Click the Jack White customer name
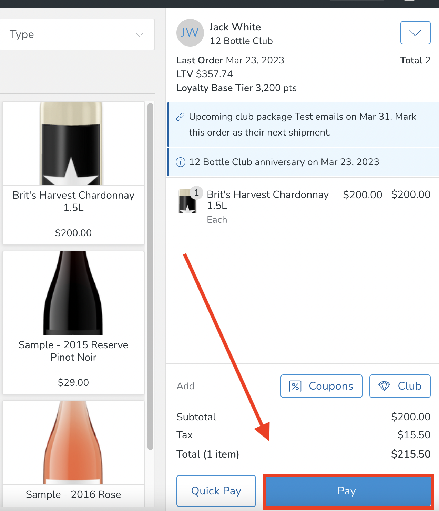The width and height of the screenshot is (439, 511). point(235,27)
